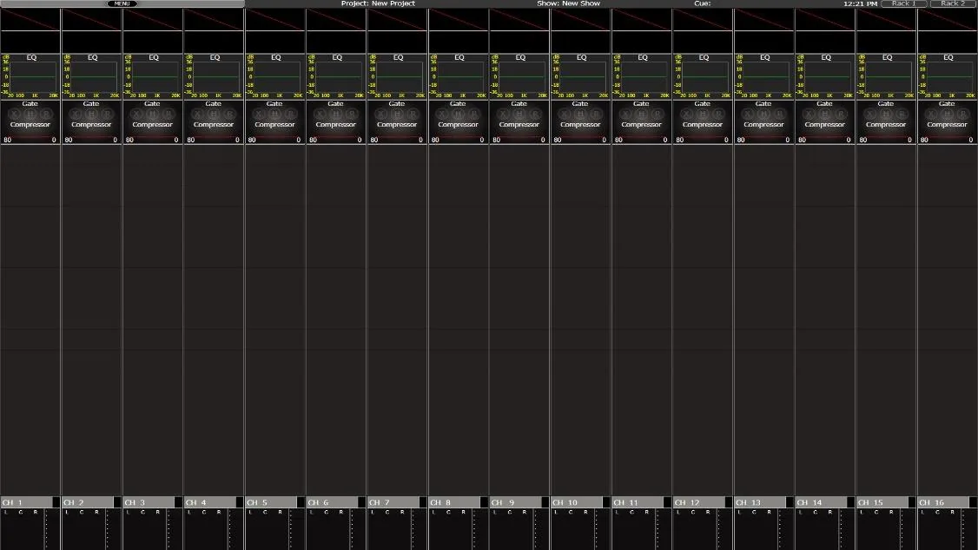Toggle the black square beside CH 3 label

pos(178,502)
